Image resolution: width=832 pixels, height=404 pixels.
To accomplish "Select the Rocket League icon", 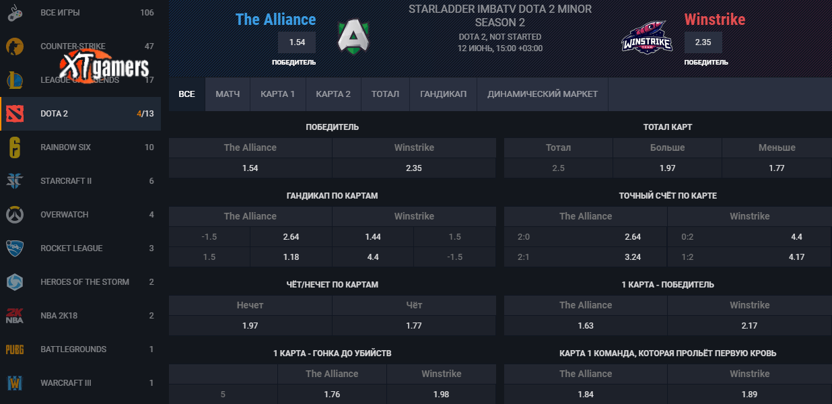I will coord(15,248).
